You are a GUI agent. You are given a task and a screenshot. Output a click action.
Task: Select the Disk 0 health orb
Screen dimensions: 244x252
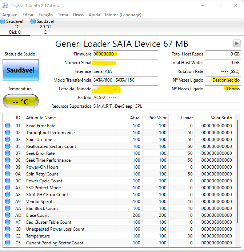pyautogui.click(x=3, y=21)
